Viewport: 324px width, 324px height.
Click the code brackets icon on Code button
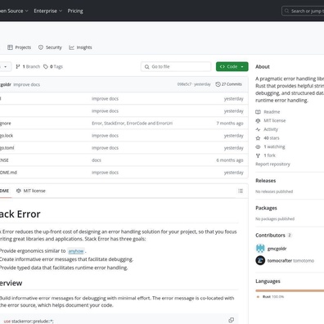[x=223, y=66]
